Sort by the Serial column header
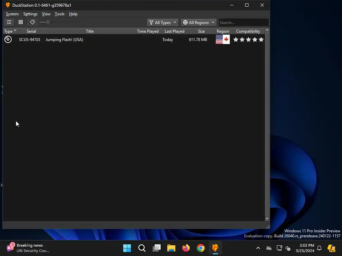The width and height of the screenshot is (342, 256). coord(31,31)
